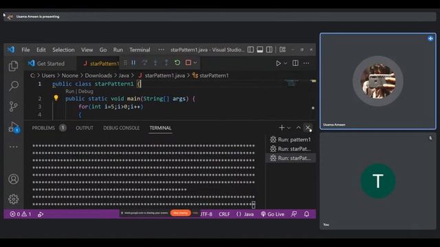Grab the debug toolbar drag handle
This screenshot has height=247, width=440.
[125, 62]
